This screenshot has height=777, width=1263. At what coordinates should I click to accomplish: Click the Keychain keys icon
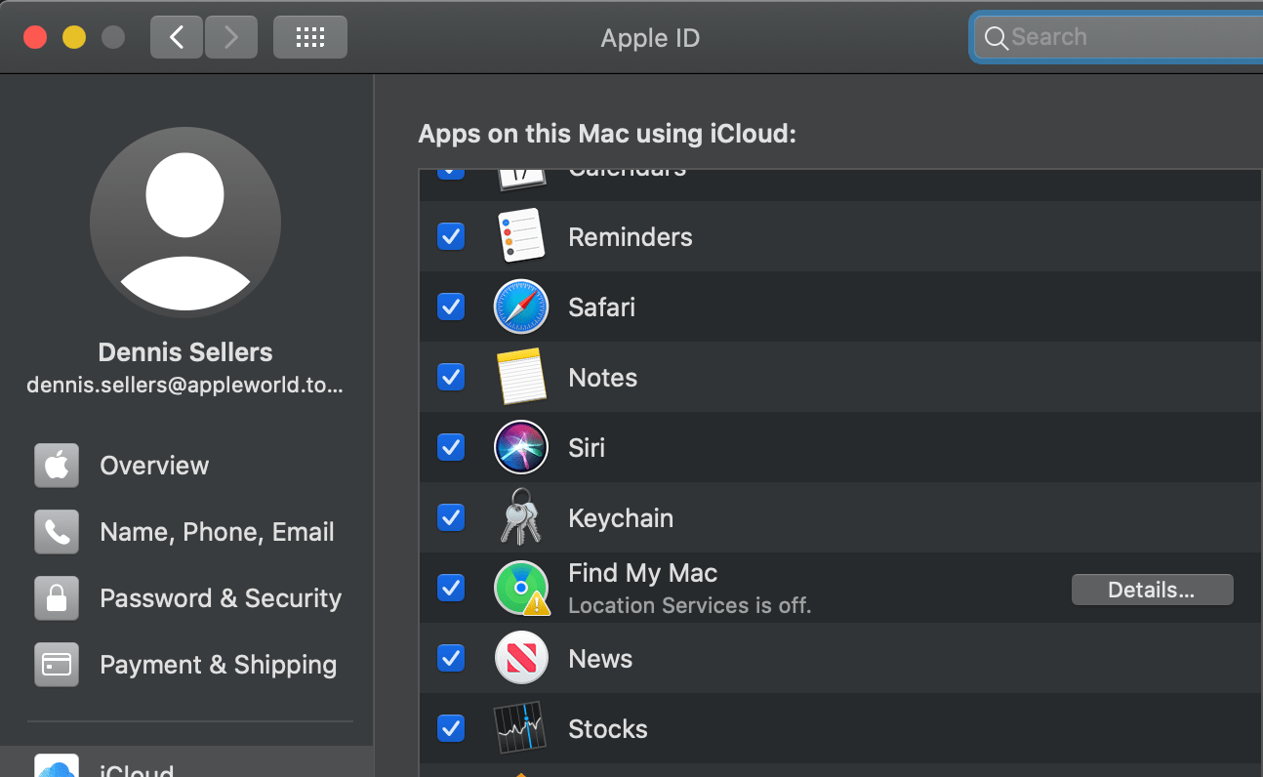[x=520, y=517]
